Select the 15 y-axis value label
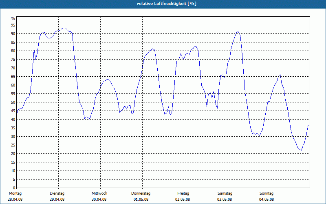326x204 pixels. click(x=13, y=162)
